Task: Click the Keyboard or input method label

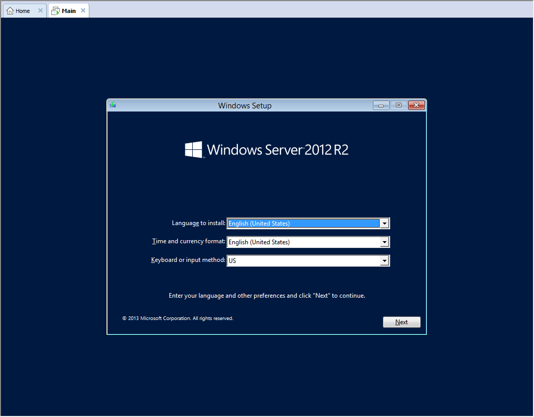Action: click(x=188, y=260)
